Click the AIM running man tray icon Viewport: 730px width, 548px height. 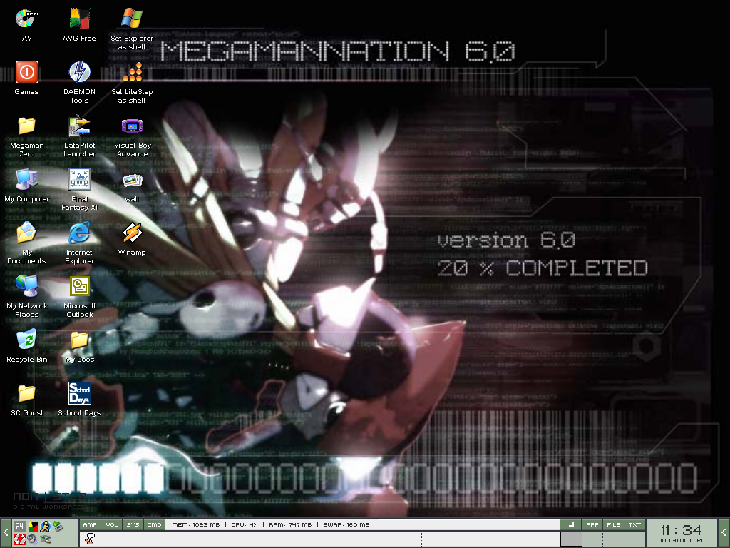(x=46, y=527)
